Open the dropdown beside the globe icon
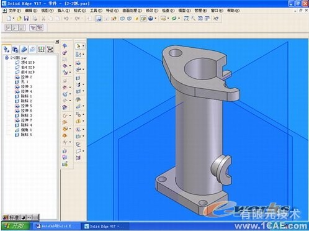309x231 pixels. [156, 19]
